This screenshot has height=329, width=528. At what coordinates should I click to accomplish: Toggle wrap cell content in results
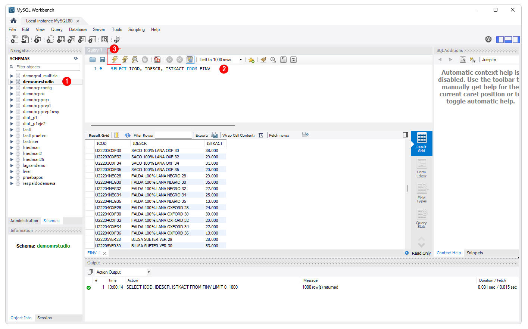260,135
